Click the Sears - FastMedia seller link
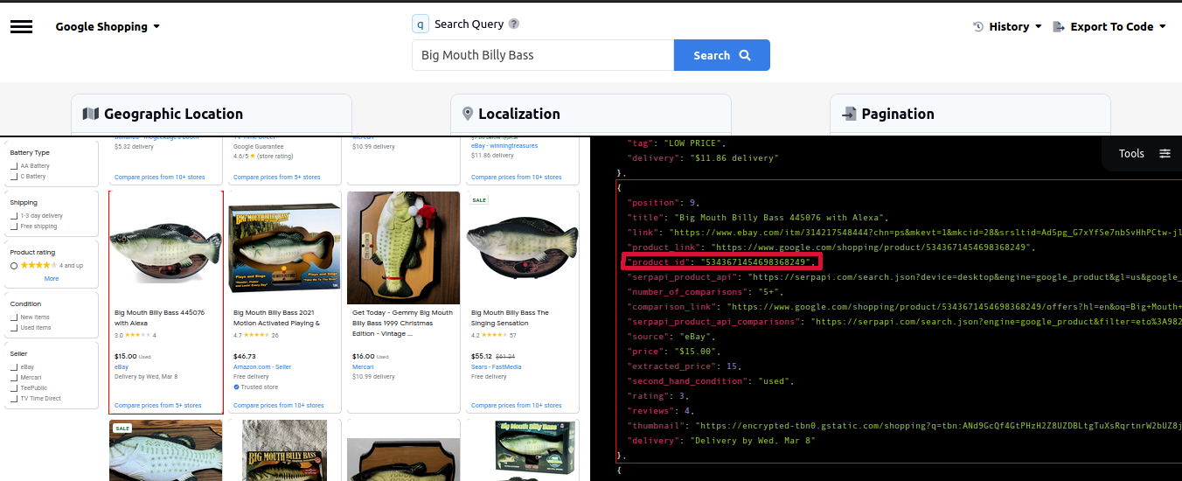The width and height of the screenshot is (1182, 481). click(x=496, y=367)
